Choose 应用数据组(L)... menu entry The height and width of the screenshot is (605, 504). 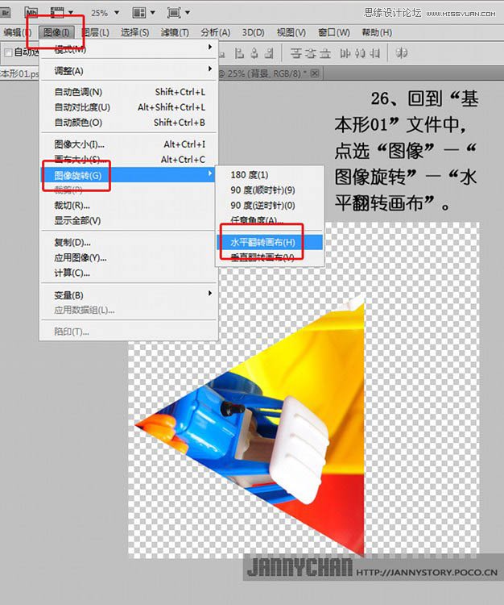pos(129,311)
